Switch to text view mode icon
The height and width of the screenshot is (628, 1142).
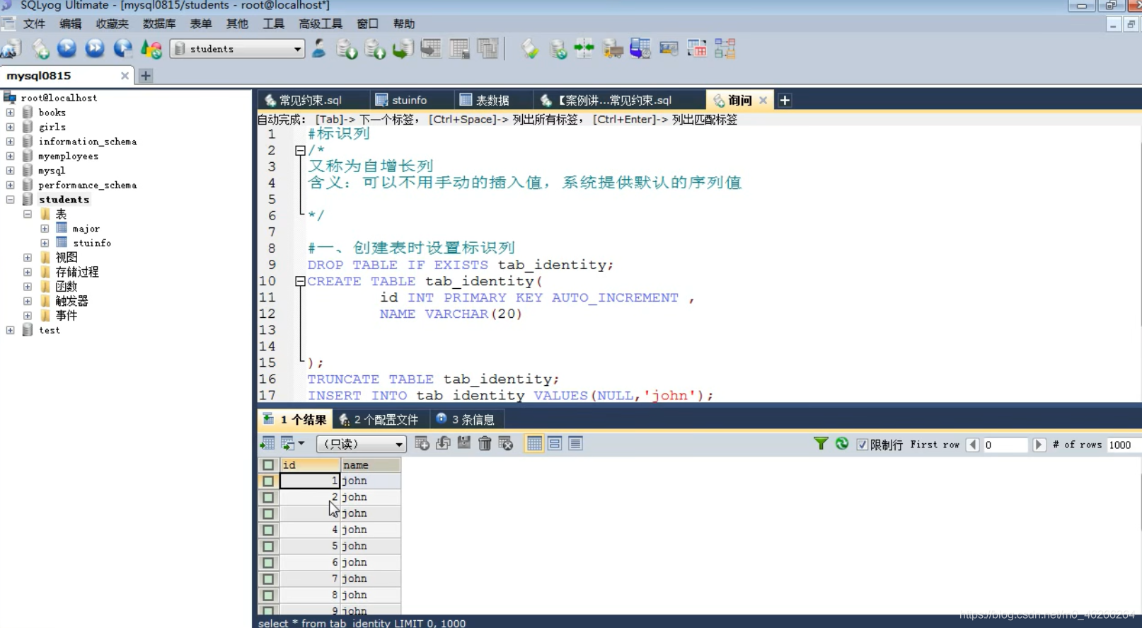click(x=576, y=444)
